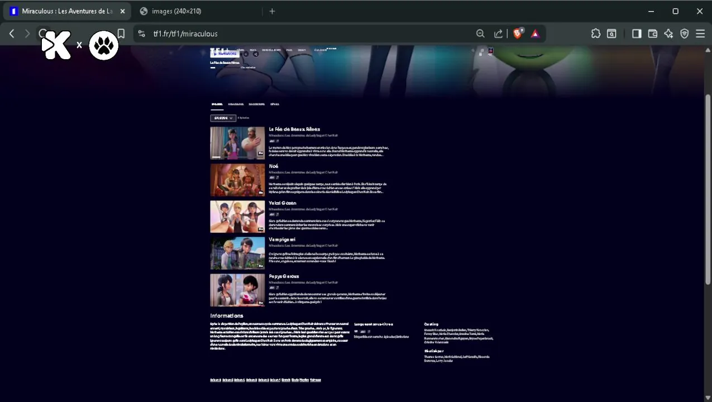The image size is (712, 402).
Task: Go back to the previous page
Action: coord(12,33)
